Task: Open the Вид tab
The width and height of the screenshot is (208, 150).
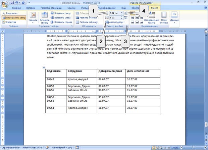Action: (123, 8)
